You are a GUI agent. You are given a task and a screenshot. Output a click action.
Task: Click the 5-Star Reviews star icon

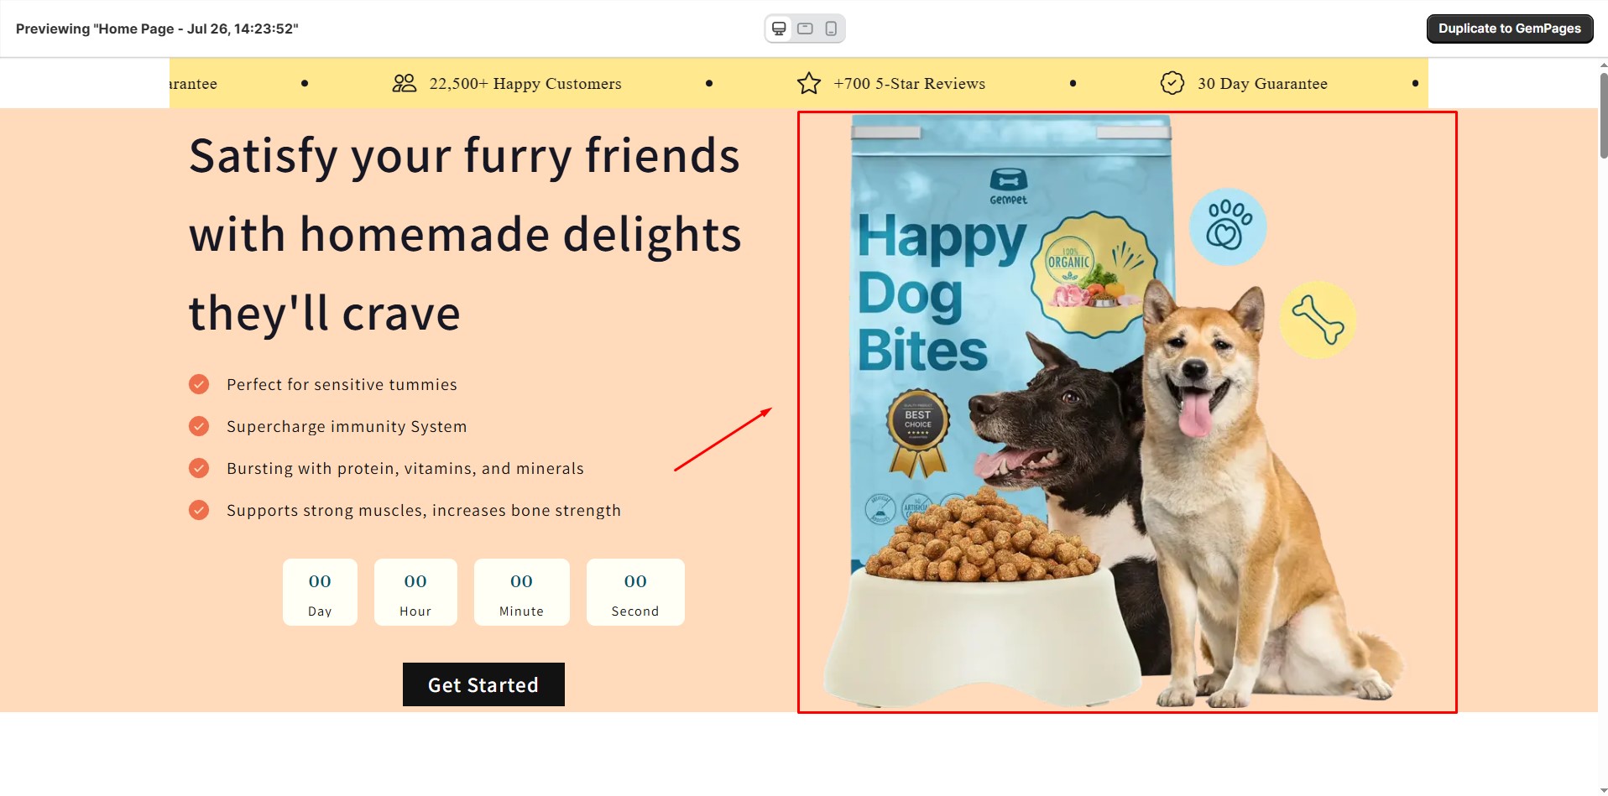pyautogui.click(x=809, y=83)
